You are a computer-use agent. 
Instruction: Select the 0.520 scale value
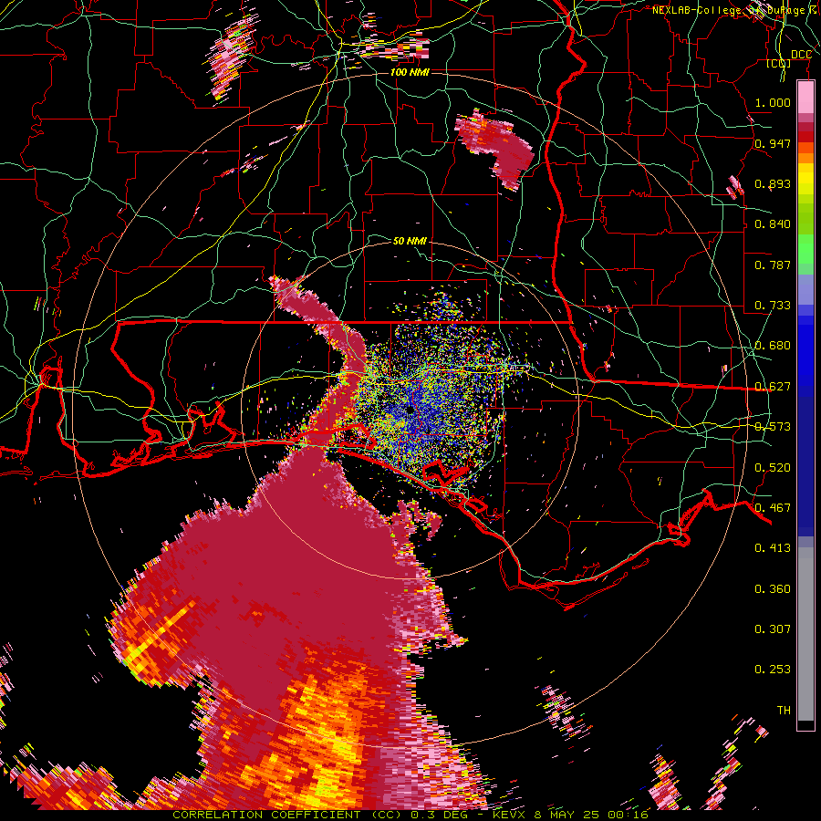click(x=773, y=468)
